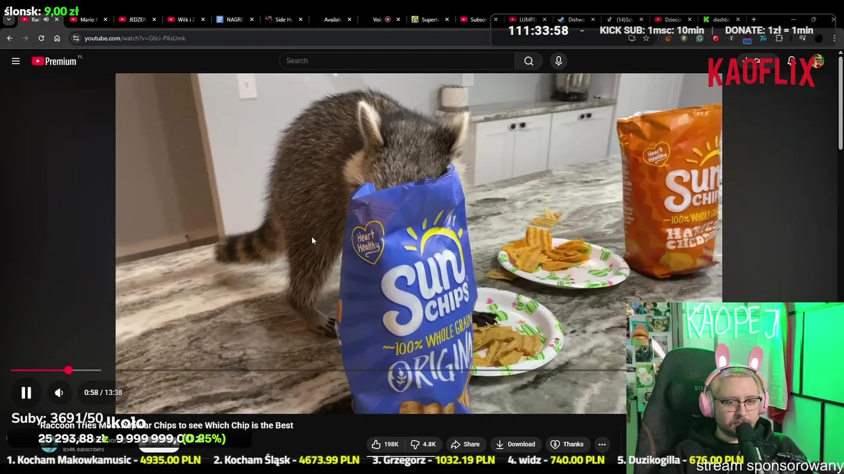Click the video title about Raccoon chips
Image resolution: width=844 pixels, height=474 pixels.
pos(166,425)
